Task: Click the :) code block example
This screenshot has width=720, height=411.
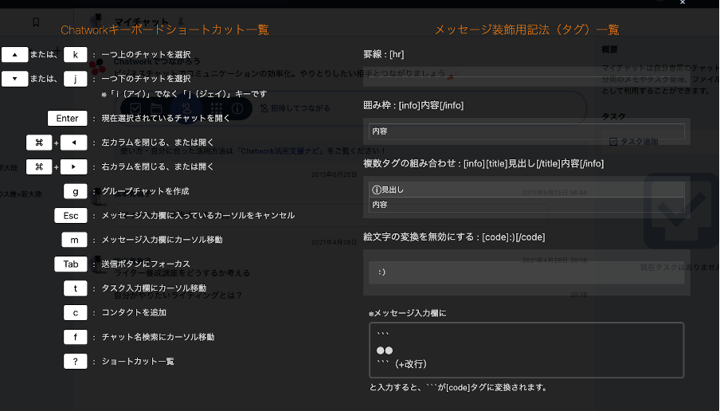Action: (x=526, y=272)
